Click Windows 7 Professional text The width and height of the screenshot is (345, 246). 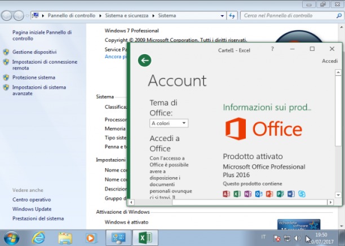pos(131,30)
